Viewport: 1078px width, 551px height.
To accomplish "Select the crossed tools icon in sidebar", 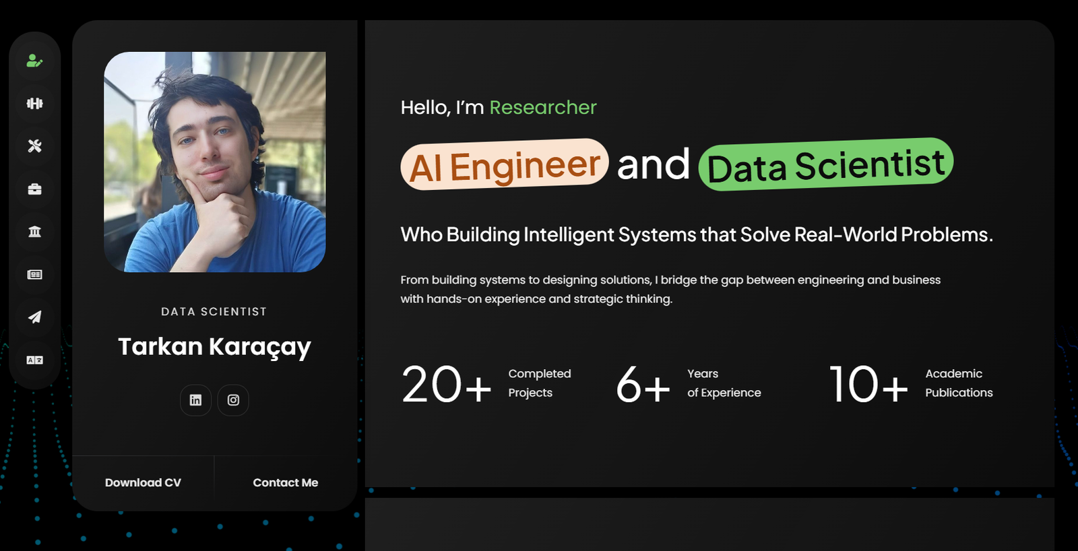I will (34, 146).
